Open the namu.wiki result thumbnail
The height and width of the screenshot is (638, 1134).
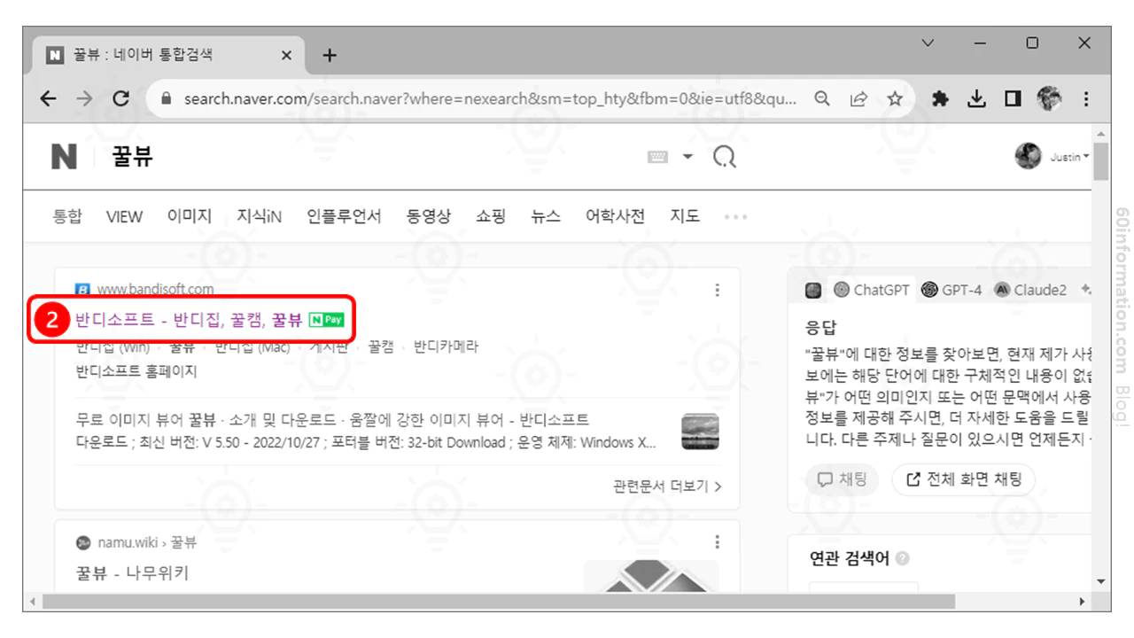click(x=651, y=576)
